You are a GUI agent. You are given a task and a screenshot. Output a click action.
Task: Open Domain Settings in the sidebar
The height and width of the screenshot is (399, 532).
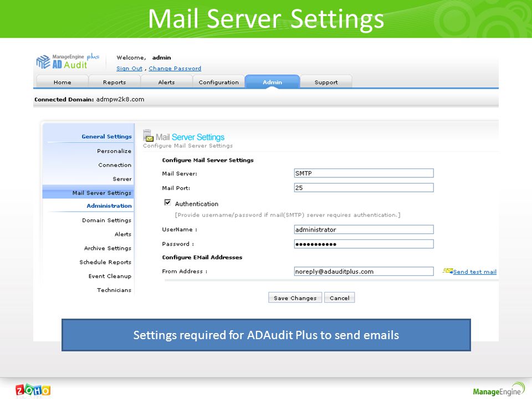(x=106, y=220)
